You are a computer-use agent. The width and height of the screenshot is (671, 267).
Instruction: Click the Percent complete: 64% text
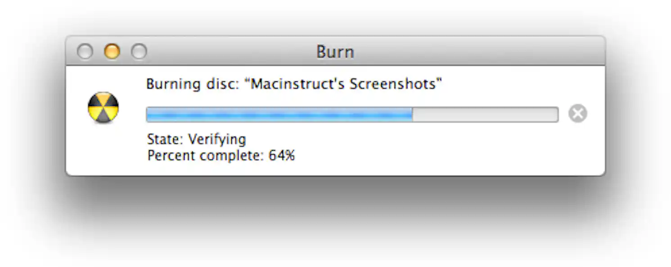[x=221, y=156]
